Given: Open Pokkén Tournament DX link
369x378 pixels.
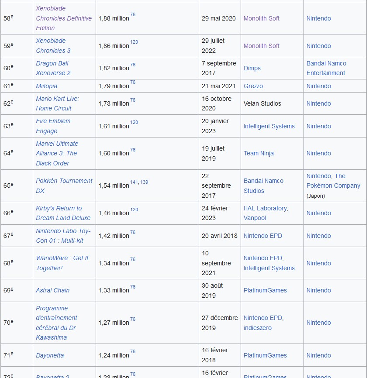Looking at the screenshot, I should (x=64, y=186).
